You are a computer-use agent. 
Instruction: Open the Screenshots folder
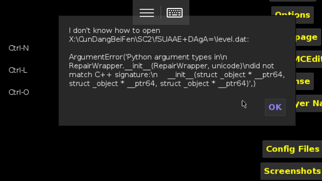(293, 171)
